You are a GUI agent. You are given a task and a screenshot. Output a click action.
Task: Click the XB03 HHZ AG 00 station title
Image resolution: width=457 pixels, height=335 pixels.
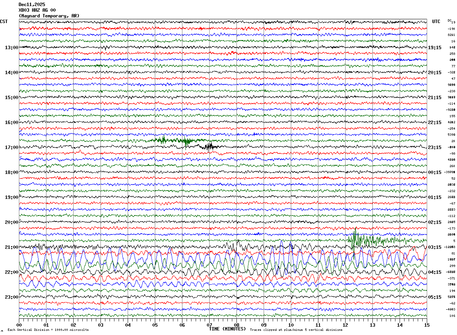coord(37,10)
